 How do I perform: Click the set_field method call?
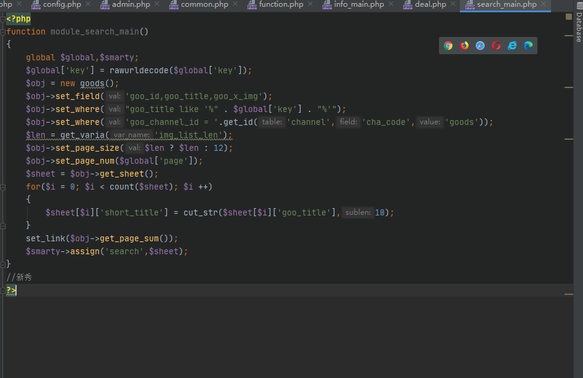[x=78, y=96]
